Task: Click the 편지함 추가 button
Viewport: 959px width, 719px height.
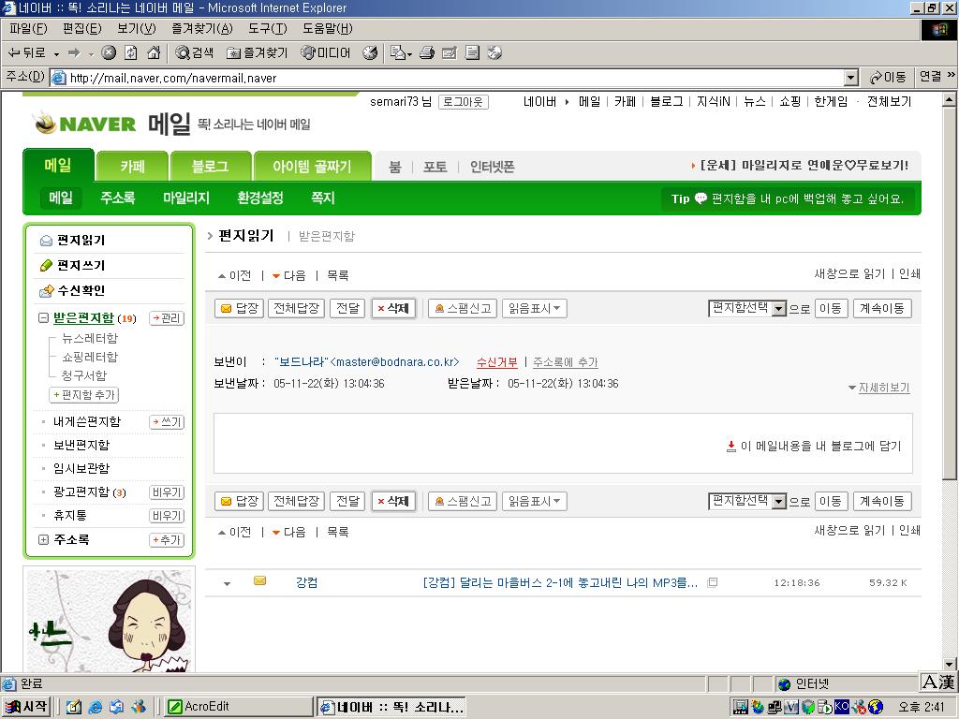Action: [83, 395]
